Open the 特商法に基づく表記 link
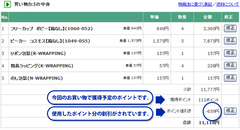Viewport: 240px width, 130px height. 195,4
